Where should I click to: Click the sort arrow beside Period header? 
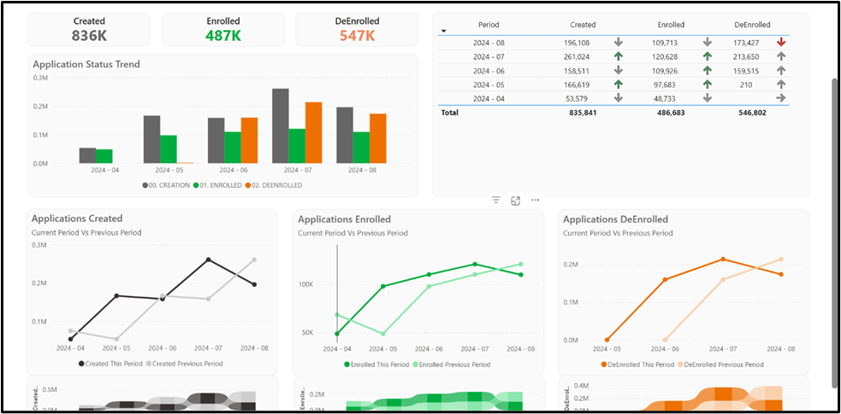click(443, 32)
